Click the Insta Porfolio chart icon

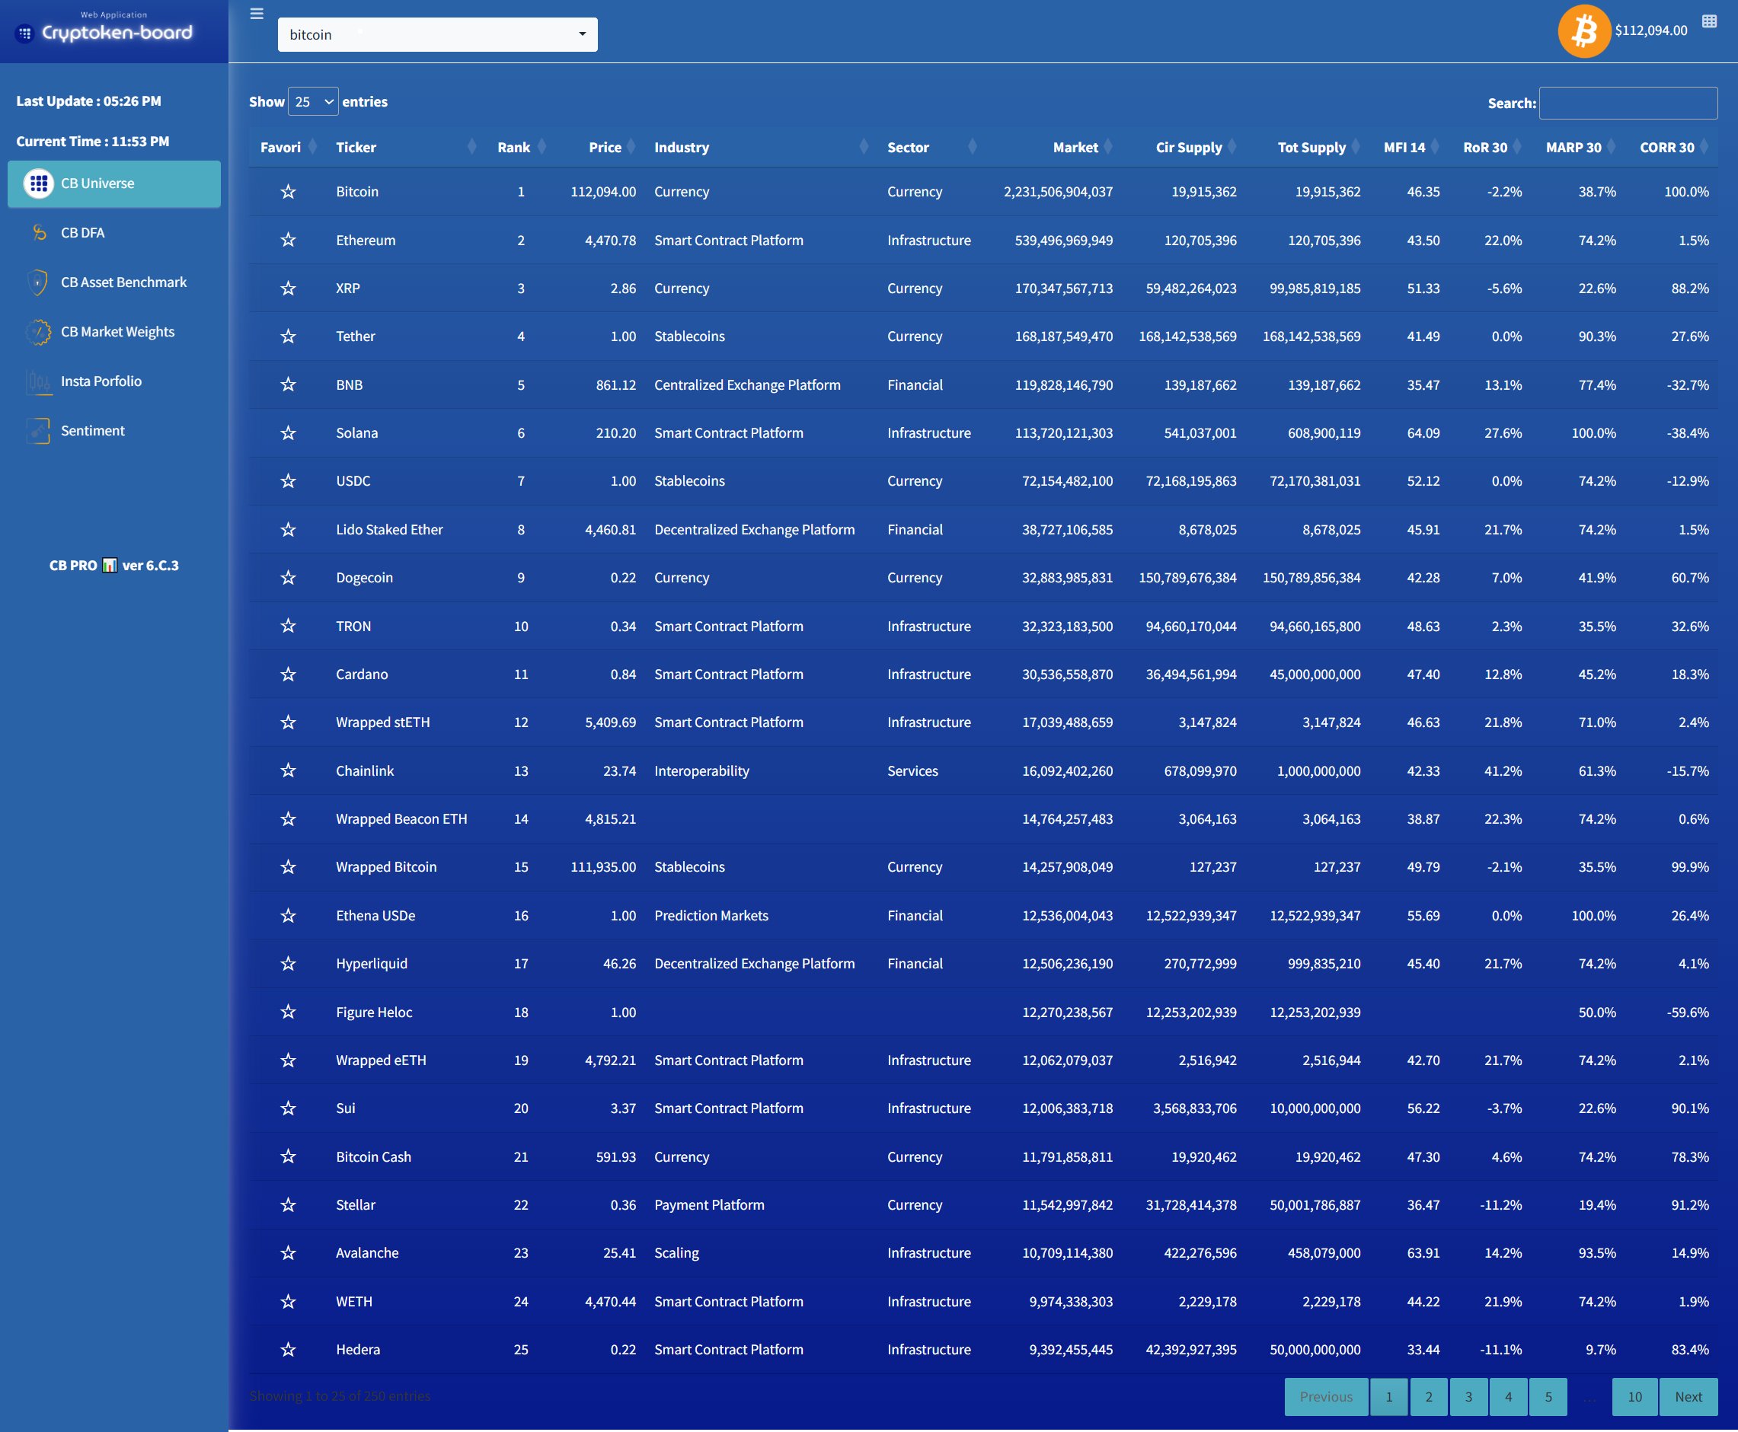pyautogui.click(x=38, y=381)
